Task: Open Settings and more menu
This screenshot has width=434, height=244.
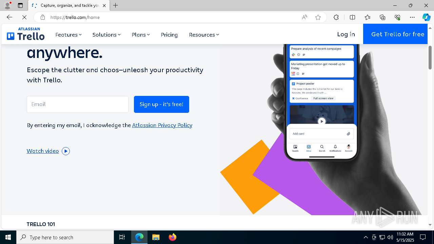Action: pos(412,17)
